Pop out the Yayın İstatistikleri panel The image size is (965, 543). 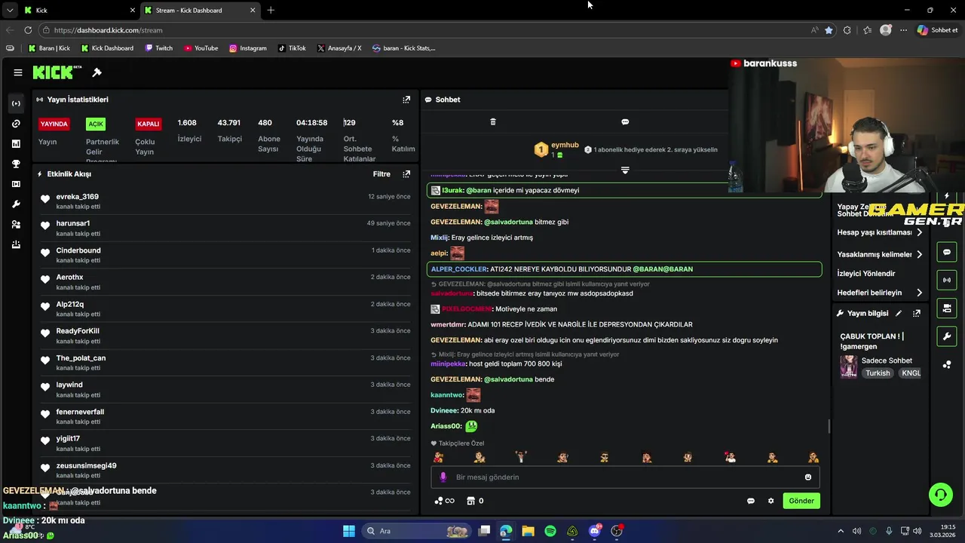(x=406, y=100)
